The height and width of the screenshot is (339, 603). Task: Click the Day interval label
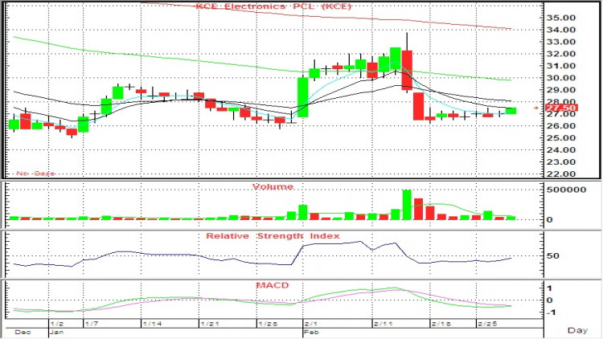(576, 330)
